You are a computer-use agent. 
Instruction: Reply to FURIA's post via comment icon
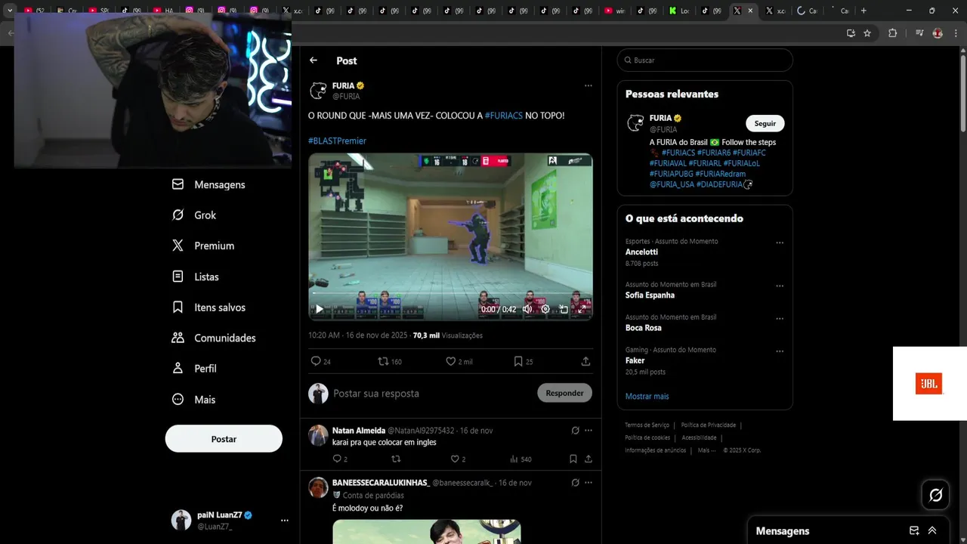tap(317, 361)
